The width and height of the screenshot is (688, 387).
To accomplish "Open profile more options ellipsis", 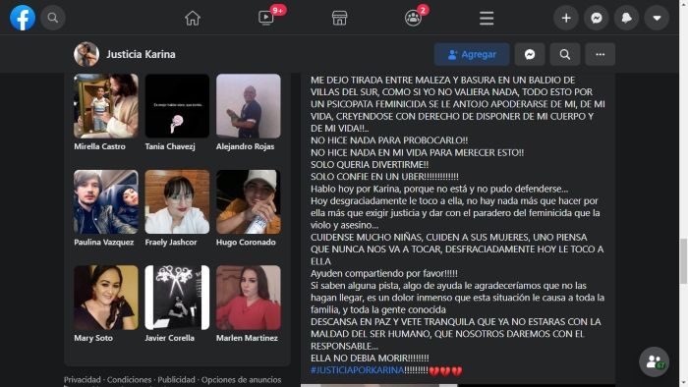I will pos(600,54).
